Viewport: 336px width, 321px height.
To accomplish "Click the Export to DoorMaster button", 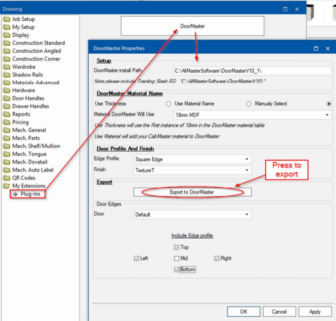I will [x=192, y=192].
